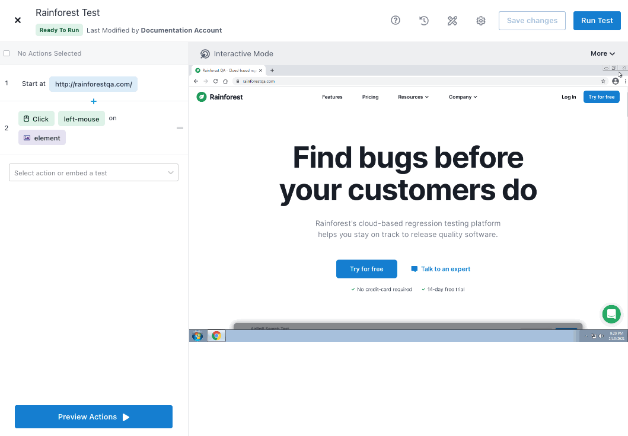Show hidden tray icons arrow
Screen dimensions: 628x436
[586, 336]
